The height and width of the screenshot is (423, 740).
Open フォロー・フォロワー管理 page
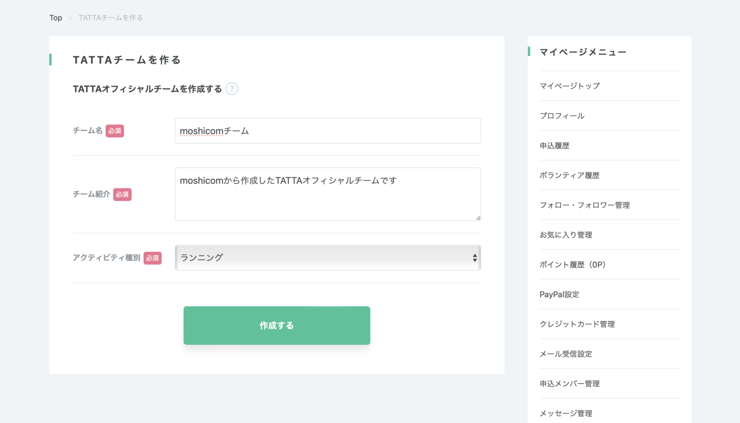tap(584, 205)
